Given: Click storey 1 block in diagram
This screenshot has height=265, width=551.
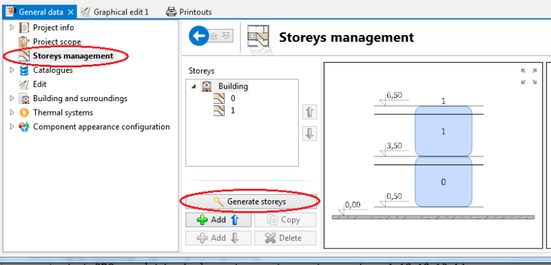Looking at the screenshot, I should [x=444, y=131].
